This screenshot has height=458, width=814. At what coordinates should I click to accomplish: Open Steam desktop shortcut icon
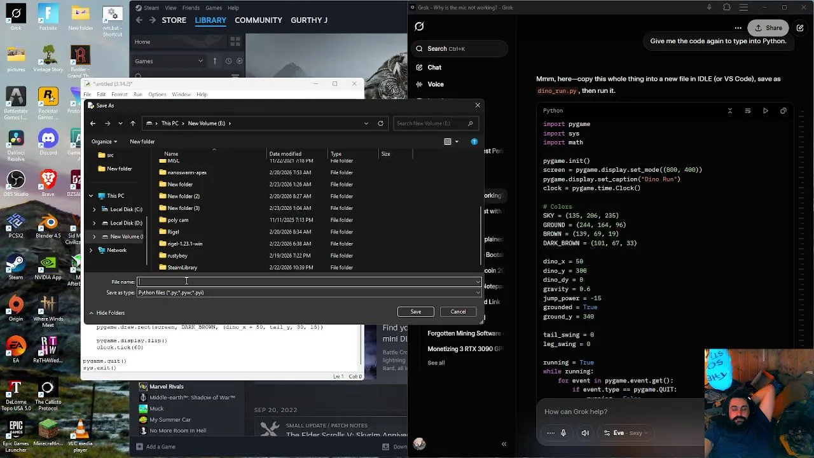click(16, 267)
